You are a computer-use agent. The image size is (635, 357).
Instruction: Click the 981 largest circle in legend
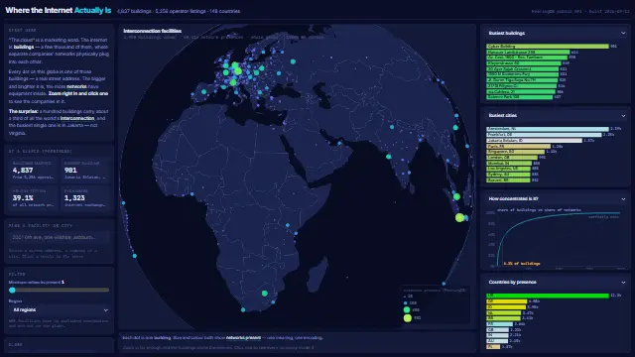408,318
